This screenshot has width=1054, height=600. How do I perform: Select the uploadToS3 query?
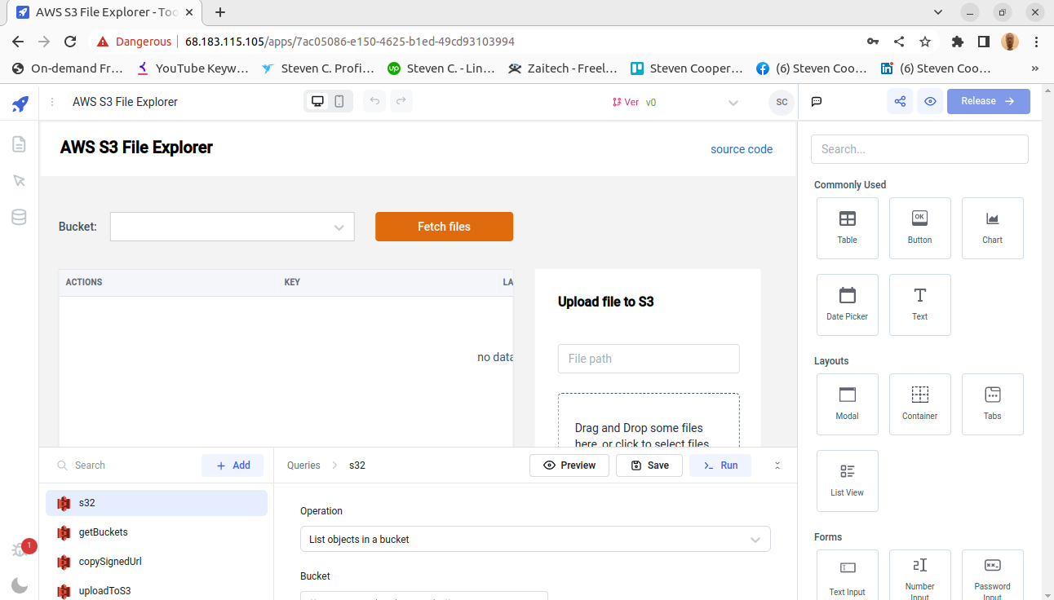[157, 591]
